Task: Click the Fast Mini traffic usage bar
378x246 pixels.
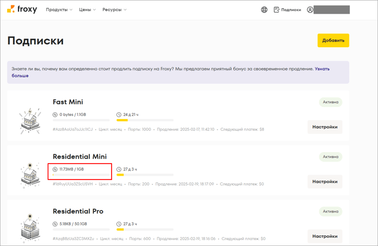Action: (x=81, y=120)
